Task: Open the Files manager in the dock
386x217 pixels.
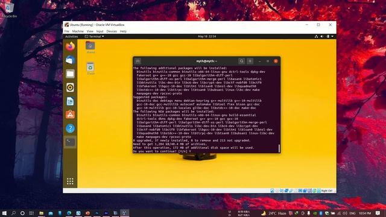Action: tap(70, 74)
